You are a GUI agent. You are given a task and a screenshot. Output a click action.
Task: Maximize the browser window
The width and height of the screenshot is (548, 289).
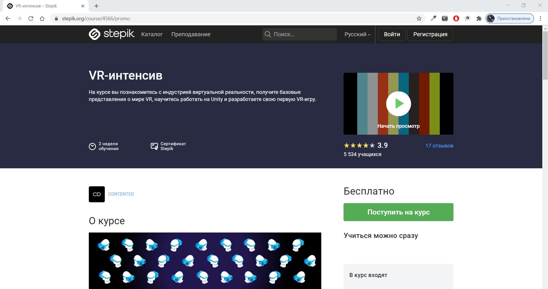point(523,5)
